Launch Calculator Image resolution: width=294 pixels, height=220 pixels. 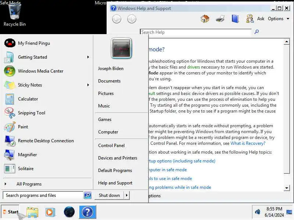coord(47,99)
